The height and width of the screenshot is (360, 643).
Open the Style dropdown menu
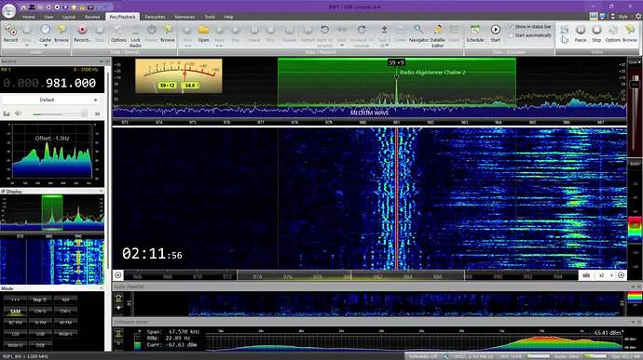click(x=622, y=17)
